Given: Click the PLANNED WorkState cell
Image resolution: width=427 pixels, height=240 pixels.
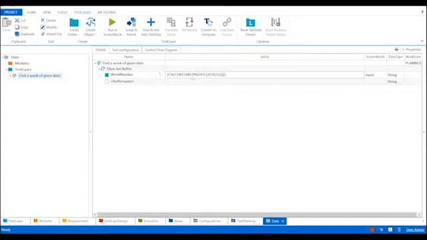Looking at the screenshot, I should [413, 63].
